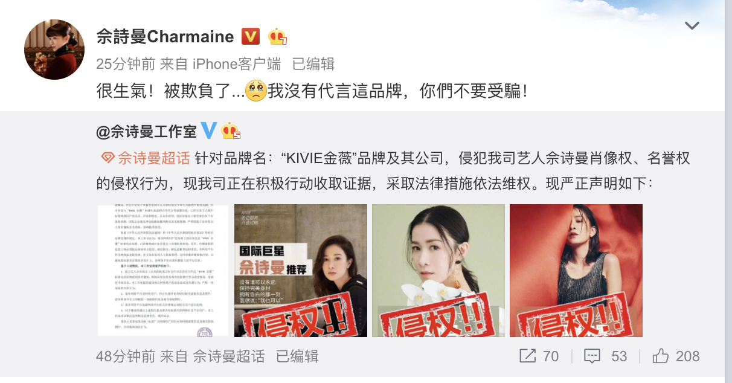732x383 pixels.
Task: View the legal statement document image
Action: [x=163, y=271]
